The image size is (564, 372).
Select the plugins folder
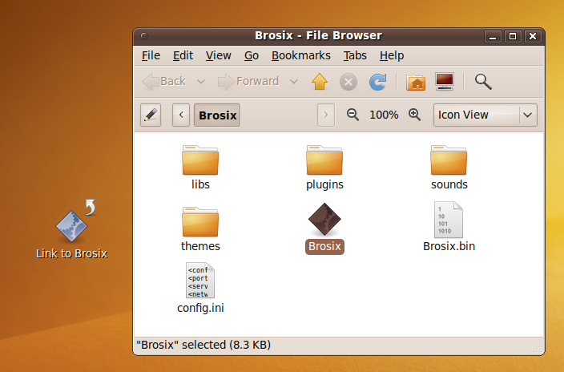pyautogui.click(x=324, y=168)
